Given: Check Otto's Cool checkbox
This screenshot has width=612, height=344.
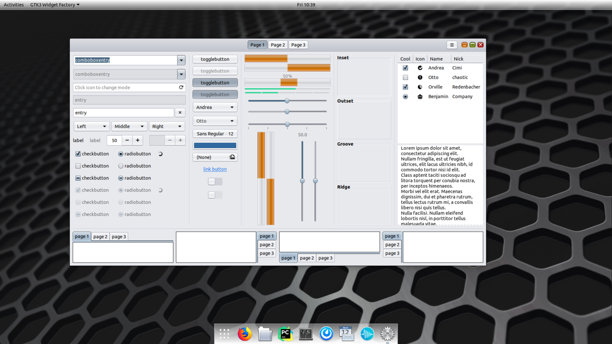Looking at the screenshot, I should point(405,77).
